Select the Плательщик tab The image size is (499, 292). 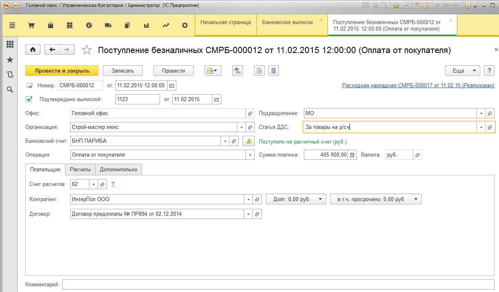pos(45,169)
